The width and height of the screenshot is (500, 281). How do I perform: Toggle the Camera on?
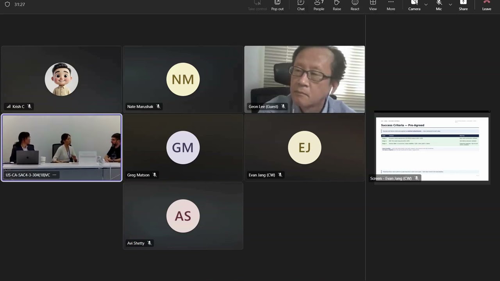414,5
